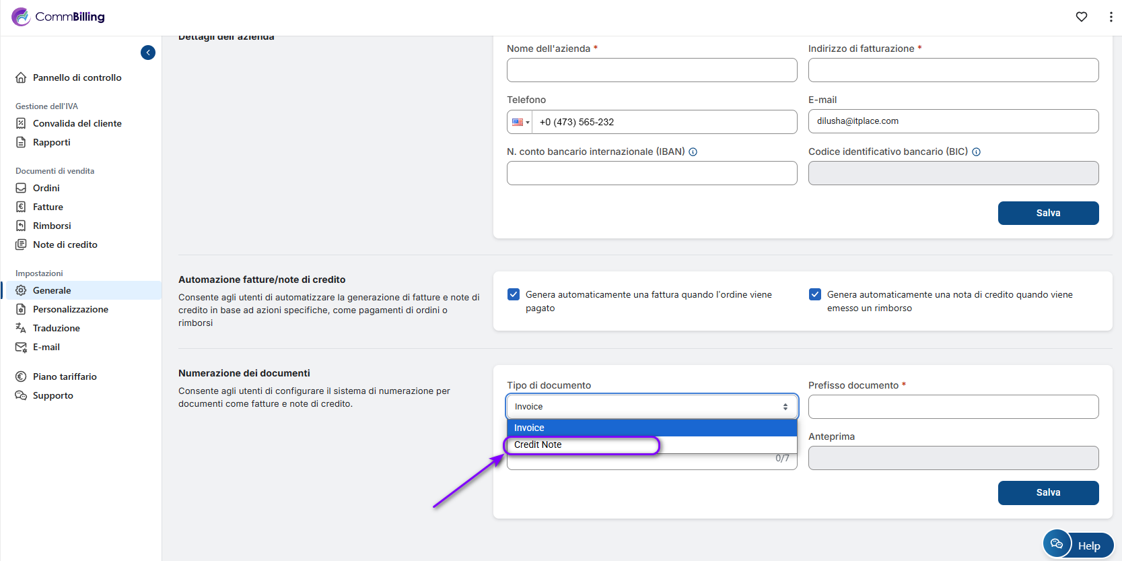Click the Prefisso documento input field

952,407
